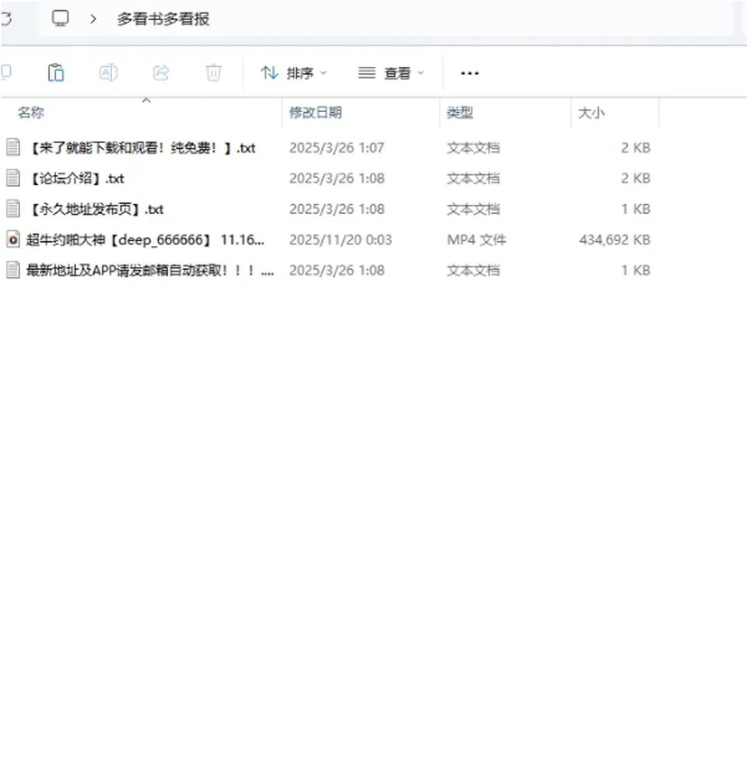Viewport: 747px width, 757px height.
Task: Select the MP4 video file icon
Action: pos(13,240)
